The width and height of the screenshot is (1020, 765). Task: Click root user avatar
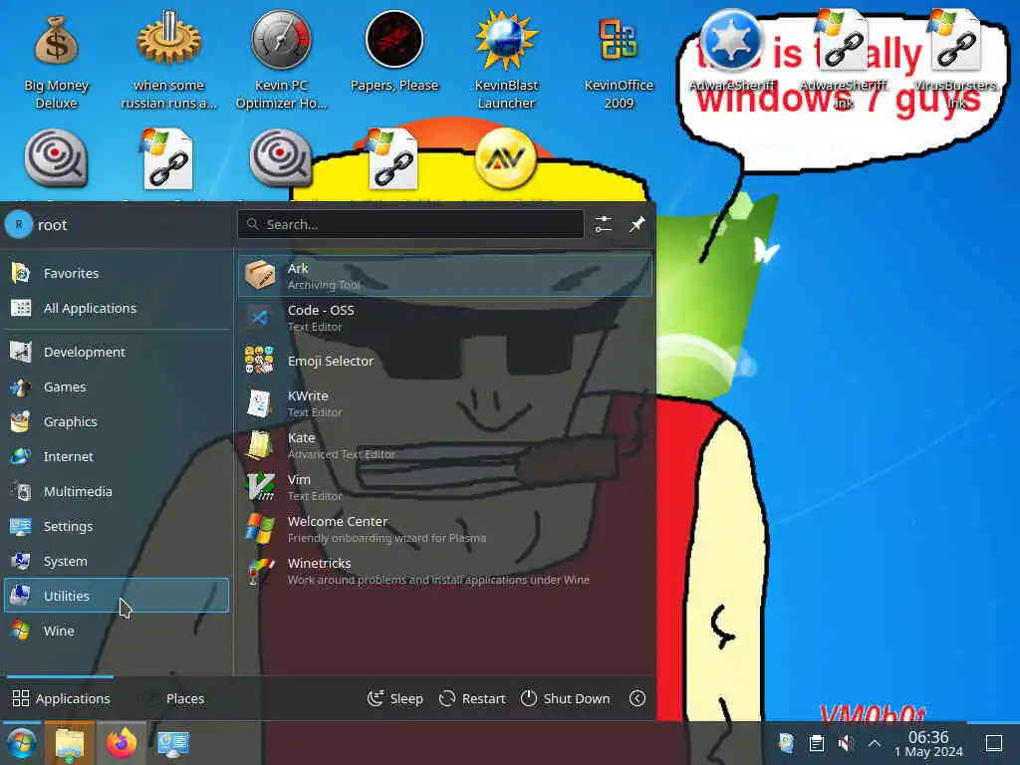click(x=19, y=225)
